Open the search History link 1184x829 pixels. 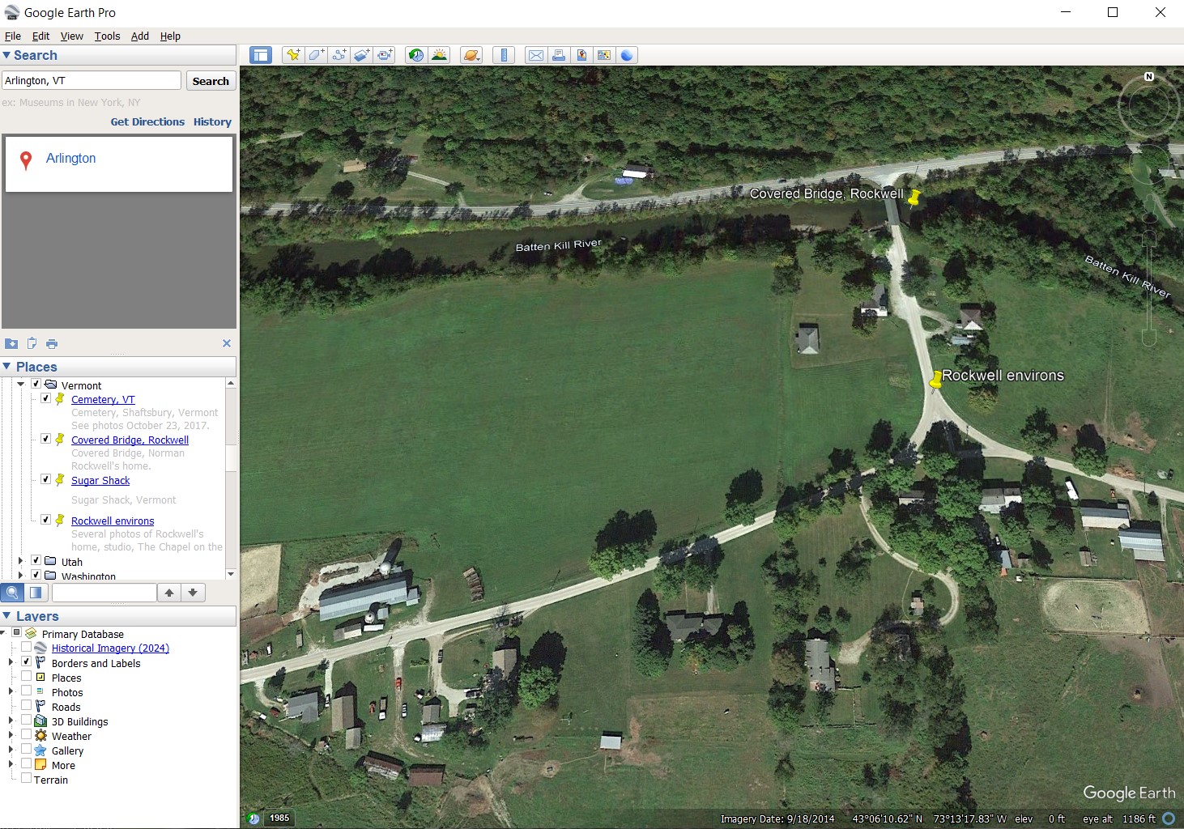click(x=212, y=122)
